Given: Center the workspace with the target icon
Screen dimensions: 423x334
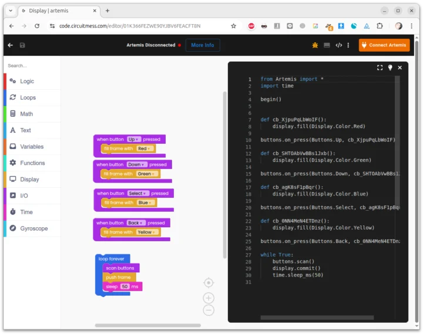Looking at the screenshot, I should (x=209, y=283).
